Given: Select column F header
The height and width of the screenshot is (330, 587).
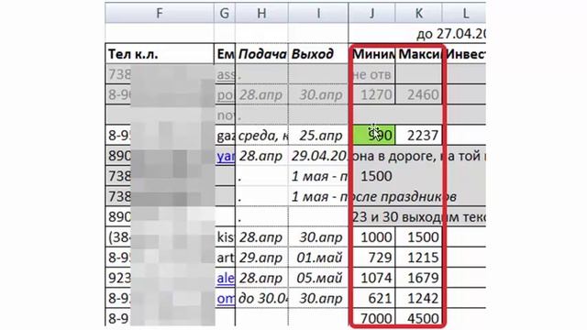Looking at the screenshot, I should tap(160, 14).
